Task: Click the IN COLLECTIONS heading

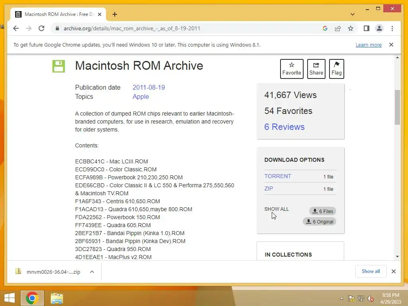Action: (288, 255)
